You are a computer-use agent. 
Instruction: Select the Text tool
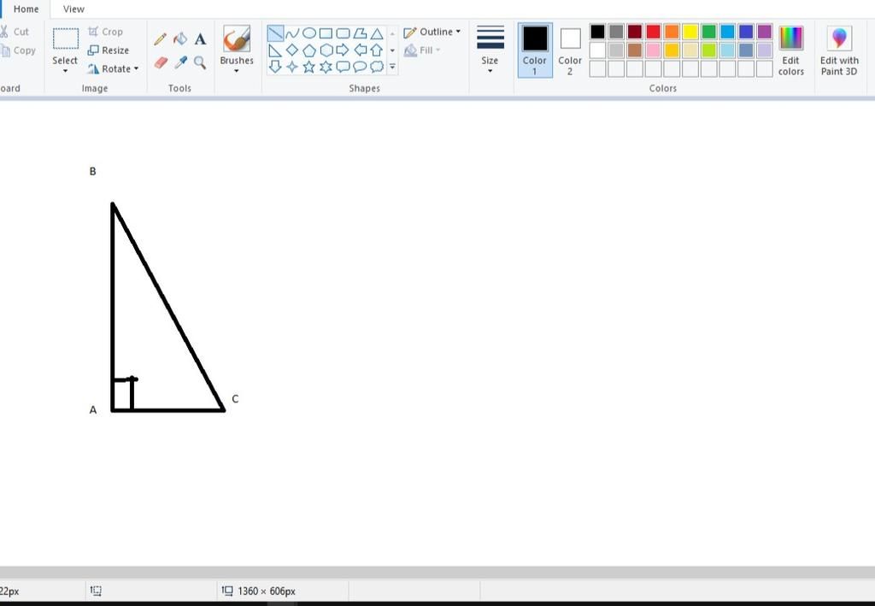(200, 39)
